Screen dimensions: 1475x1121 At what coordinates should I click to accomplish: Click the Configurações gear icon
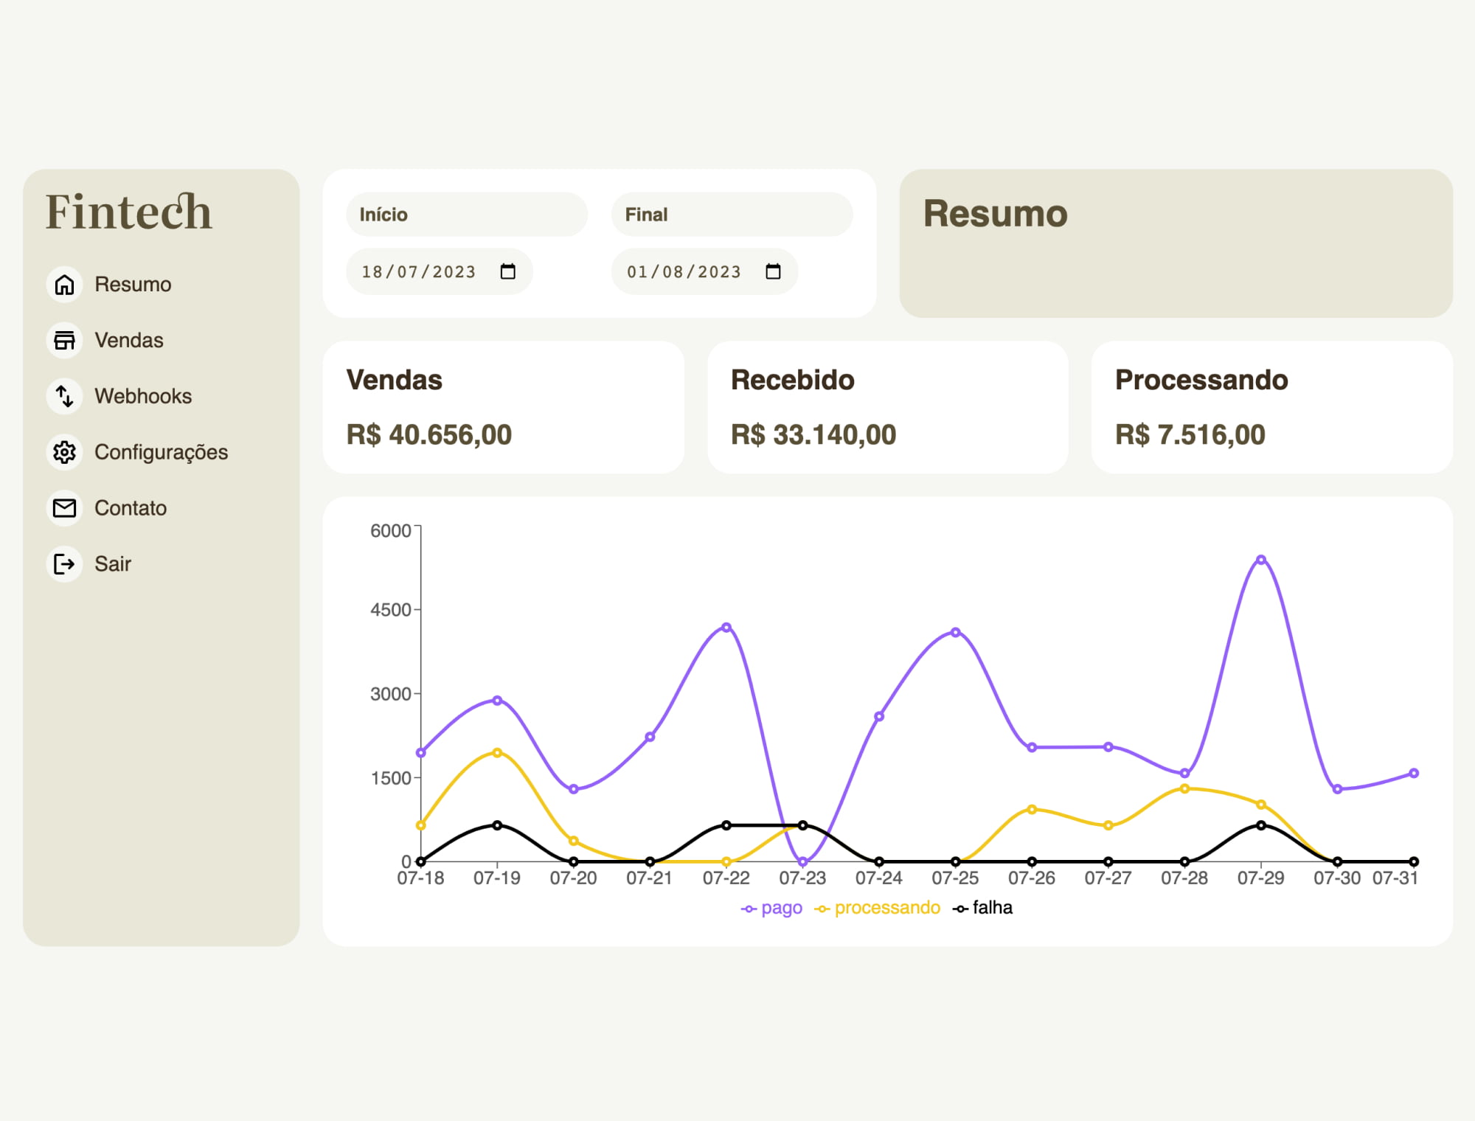click(x=64, y=452)
